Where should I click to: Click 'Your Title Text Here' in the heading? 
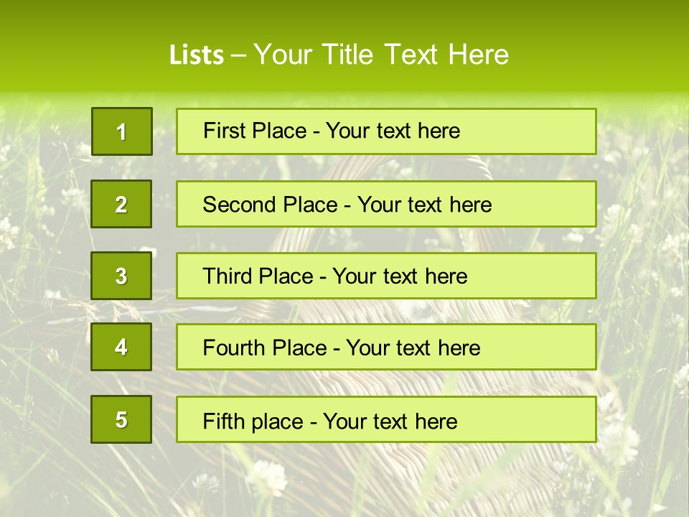pyautogui.click(x=381, y=55)
